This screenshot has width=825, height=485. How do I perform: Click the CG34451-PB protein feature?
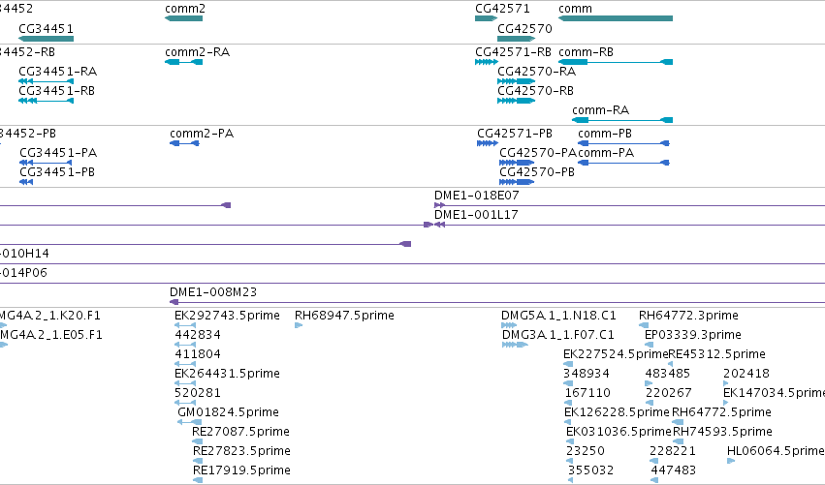(26, 182)
